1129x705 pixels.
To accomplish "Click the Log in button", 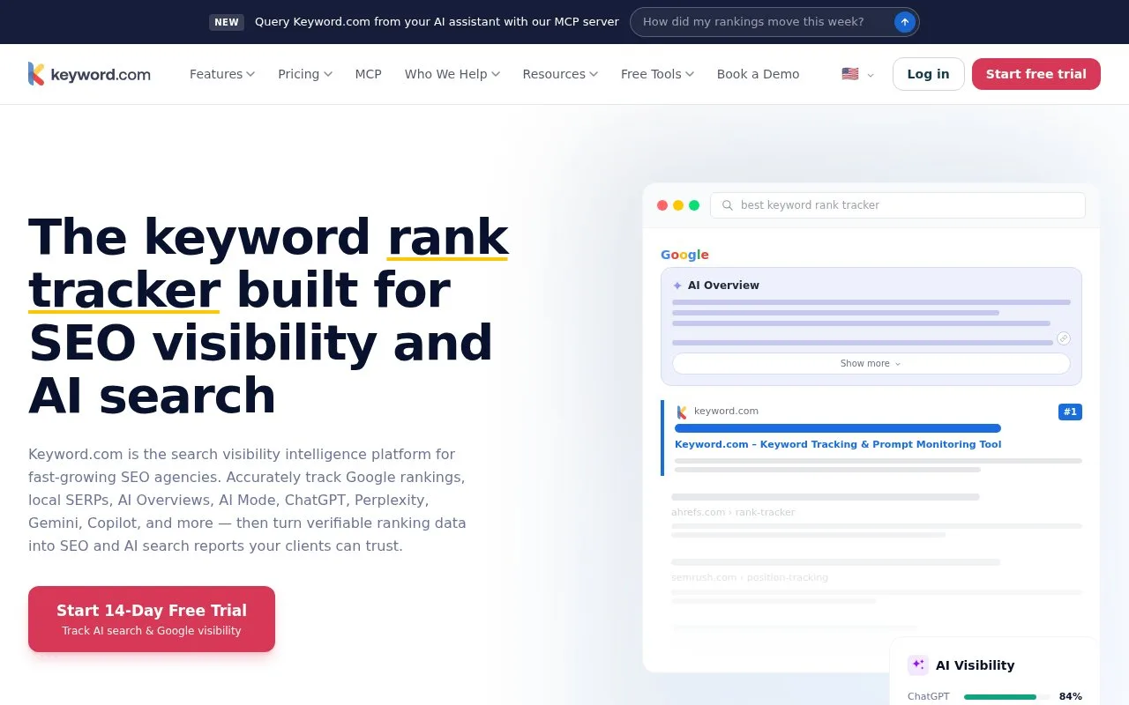I will [x=929, y=74].
